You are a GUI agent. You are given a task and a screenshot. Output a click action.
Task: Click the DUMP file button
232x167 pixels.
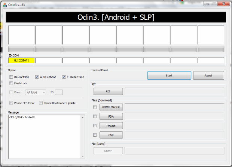(x=108, y=151)
